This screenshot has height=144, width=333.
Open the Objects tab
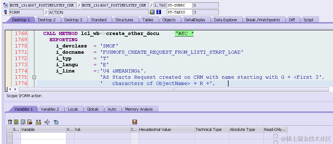[169, 20]
